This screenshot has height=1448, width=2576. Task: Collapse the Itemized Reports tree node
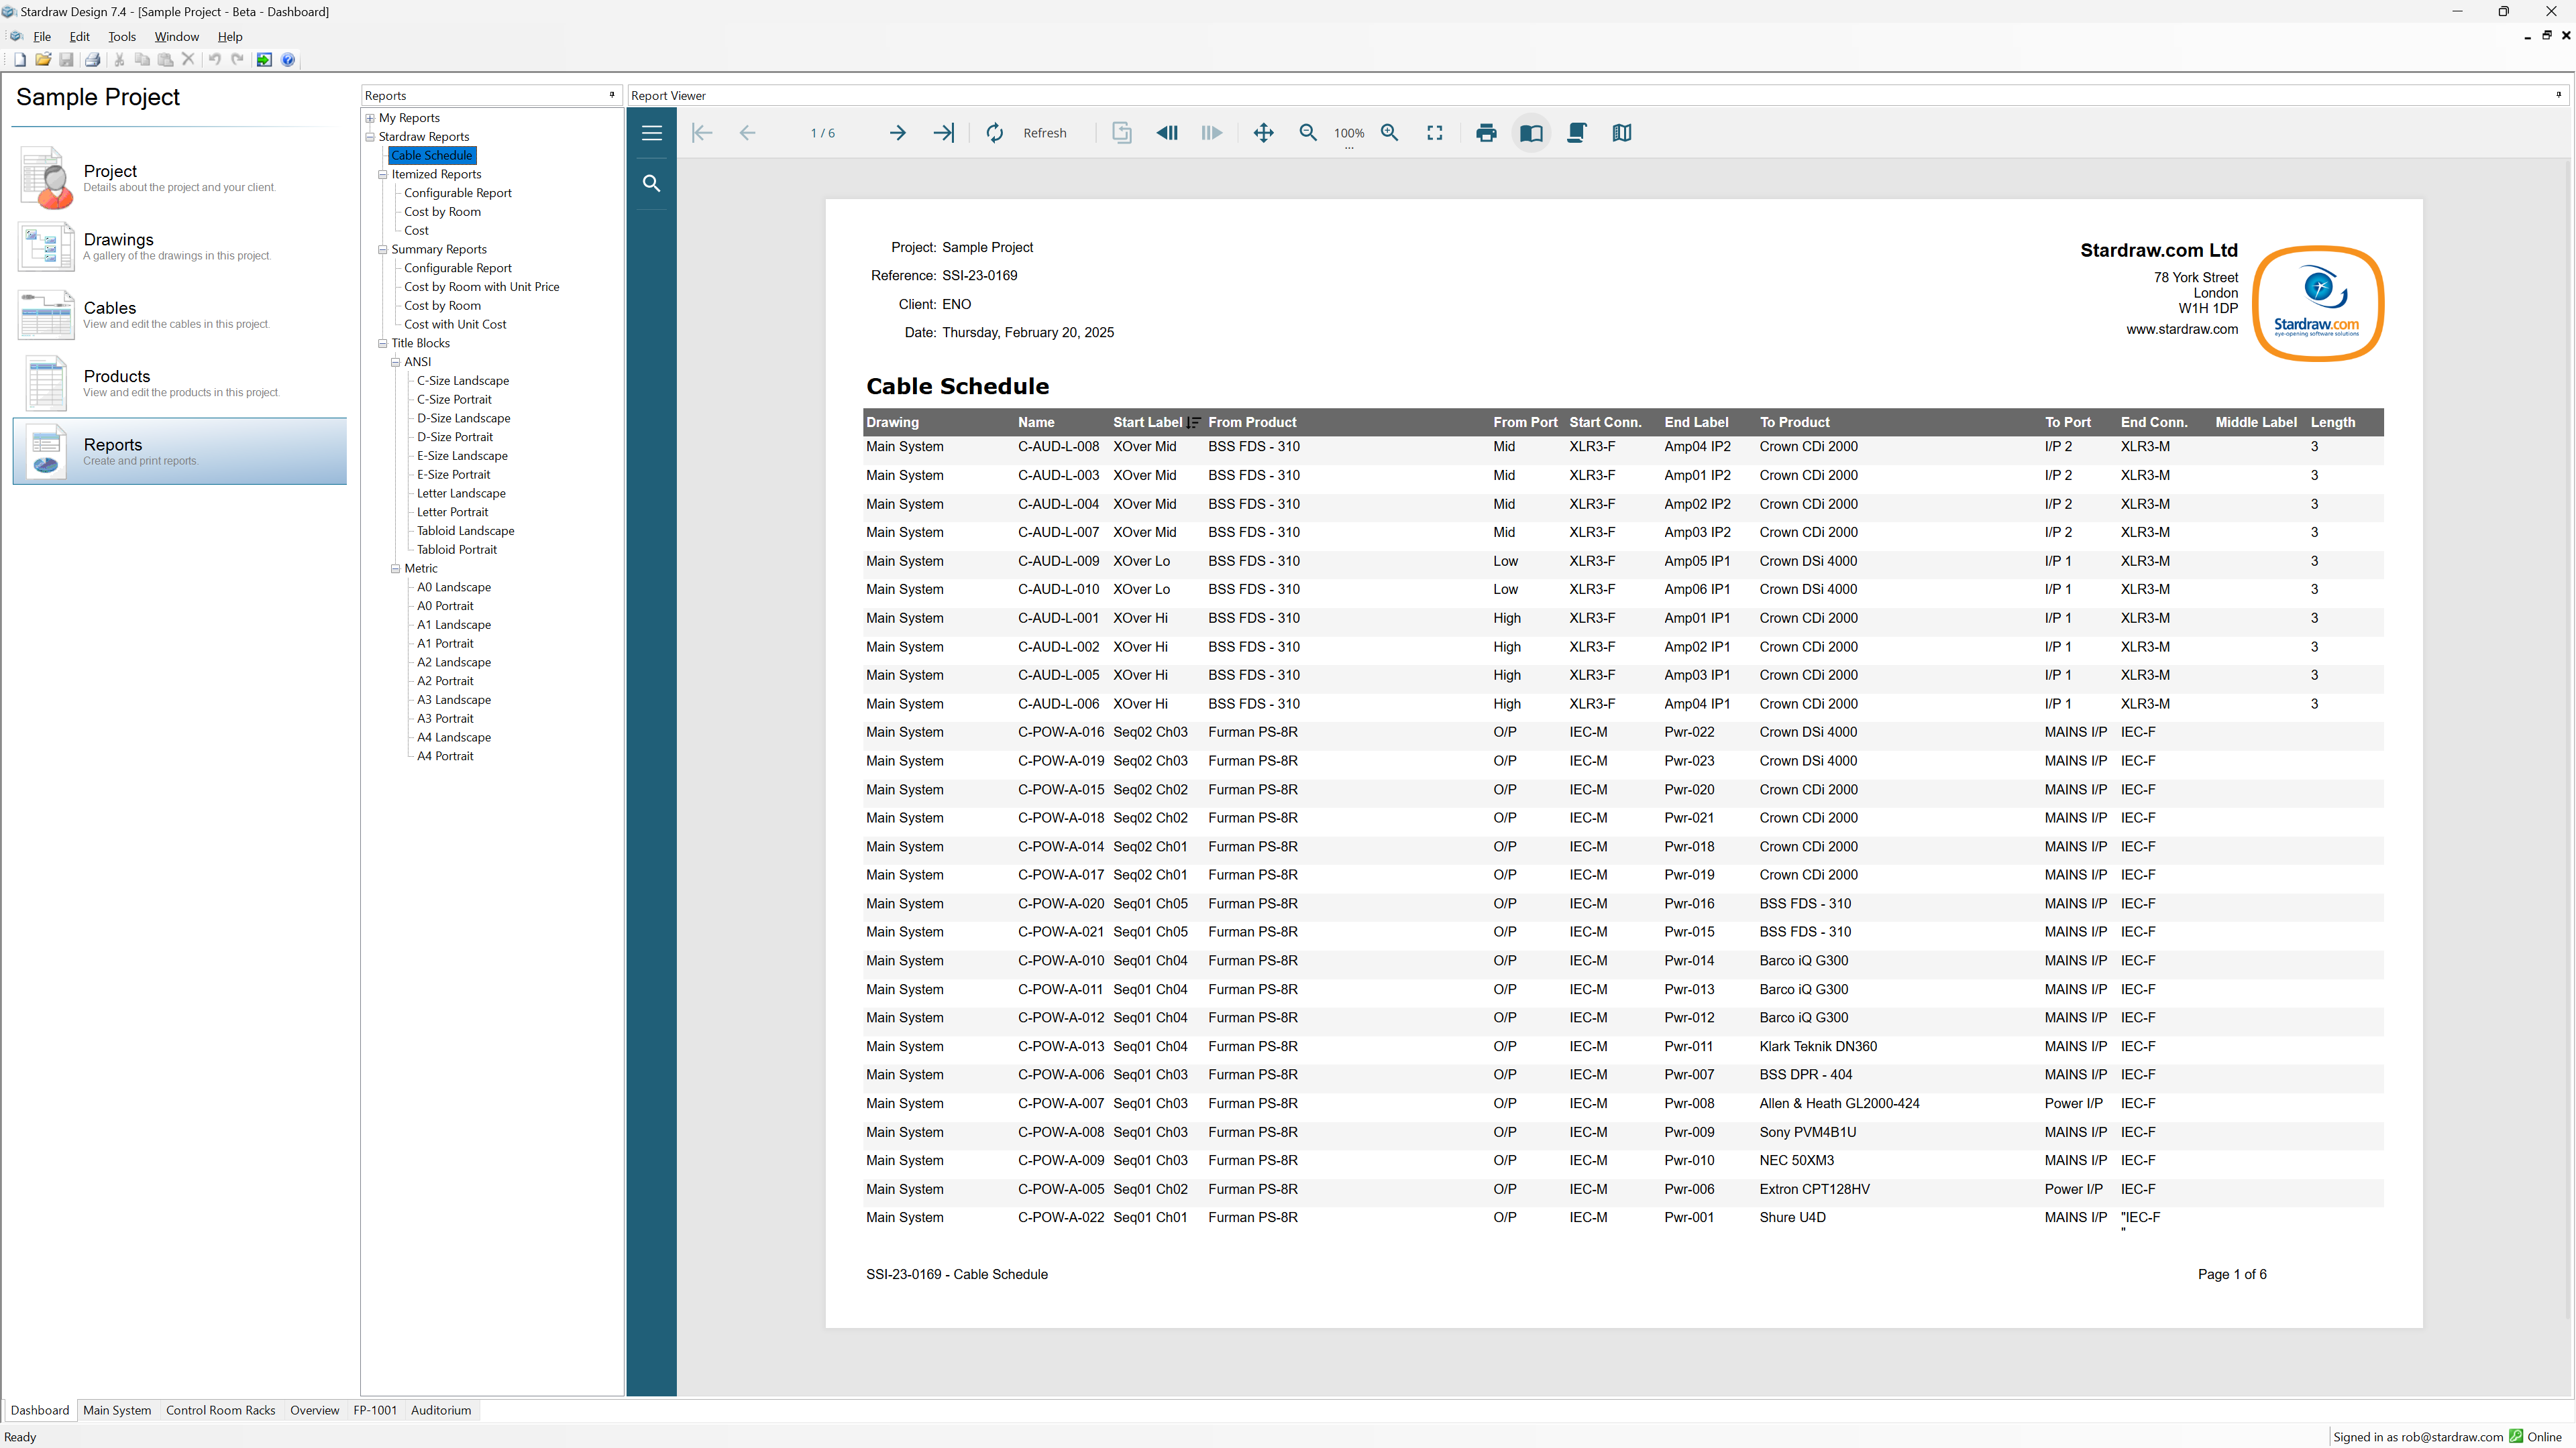tap(382, 174)
